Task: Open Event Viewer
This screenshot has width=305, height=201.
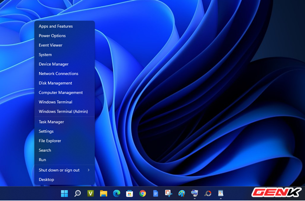Action: coord(65,45)
